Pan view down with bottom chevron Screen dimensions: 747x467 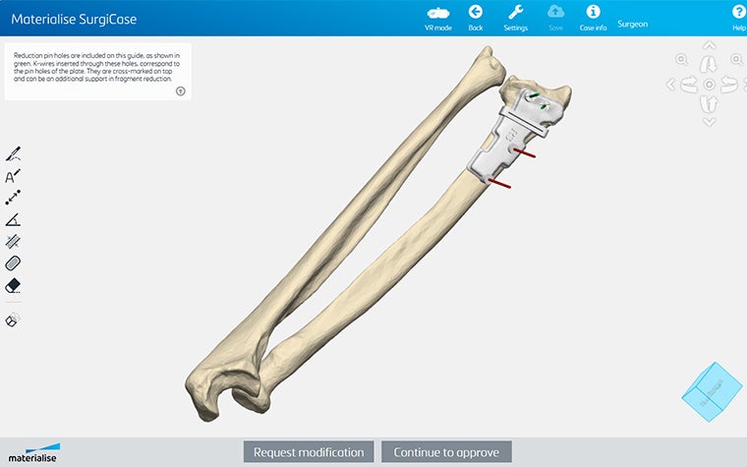point(710,123)
